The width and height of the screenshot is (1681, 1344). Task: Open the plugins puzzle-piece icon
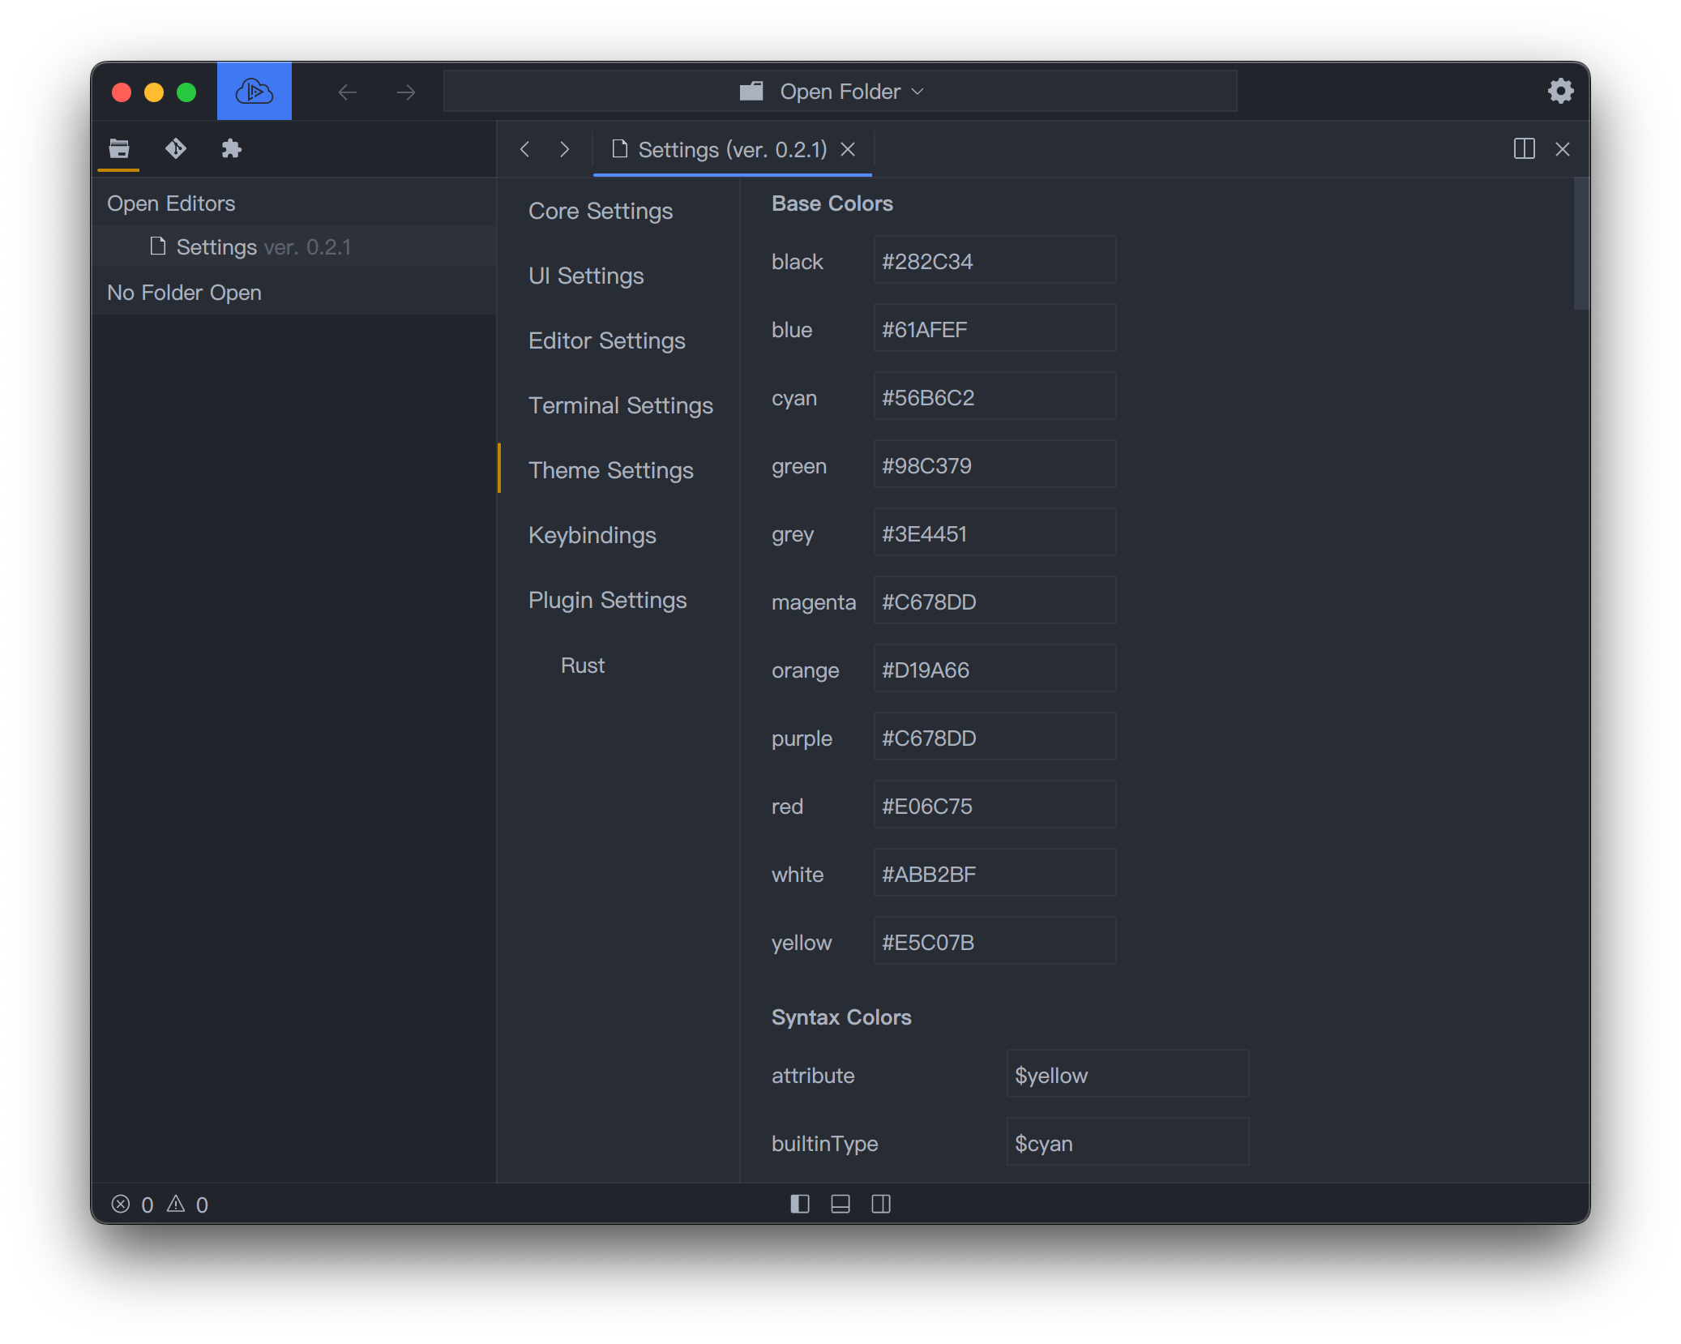pyautogui.click(x=231, y=148)
